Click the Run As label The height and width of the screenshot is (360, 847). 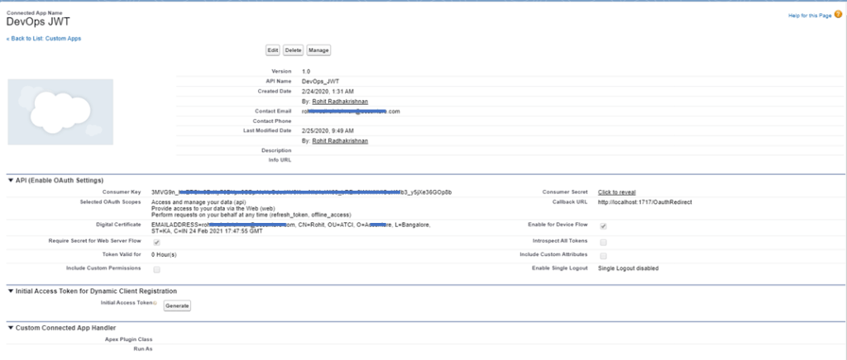(x=143, y=350)
